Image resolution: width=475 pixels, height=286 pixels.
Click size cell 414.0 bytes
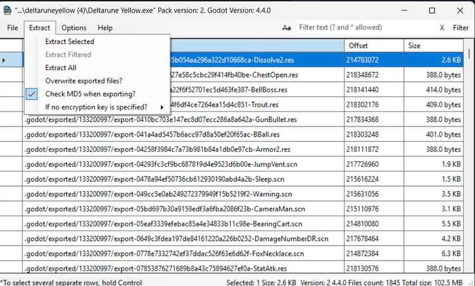(433, 90)
